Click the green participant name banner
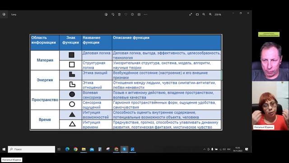This screenshot has height=163, width=289. (269, 34)
